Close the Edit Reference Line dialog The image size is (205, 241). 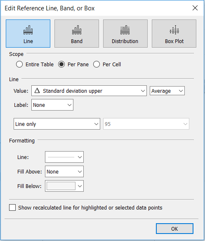(x=195, y=8)
